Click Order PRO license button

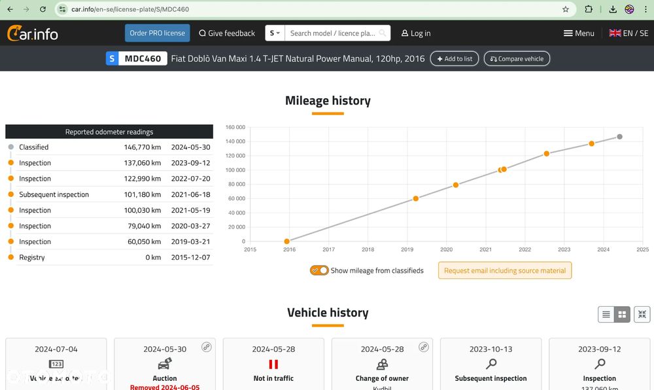pos(157,33)
